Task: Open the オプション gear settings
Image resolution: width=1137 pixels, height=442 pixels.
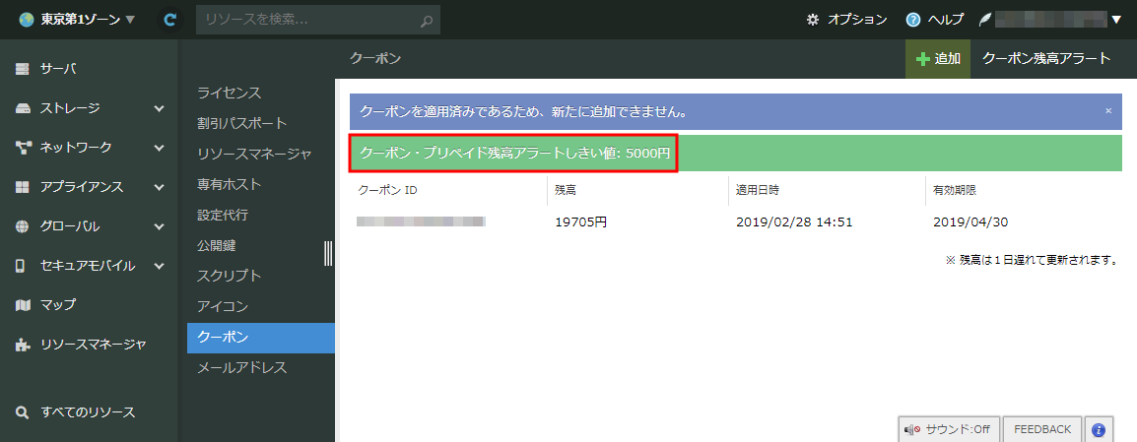Action: tap(846, 20)
